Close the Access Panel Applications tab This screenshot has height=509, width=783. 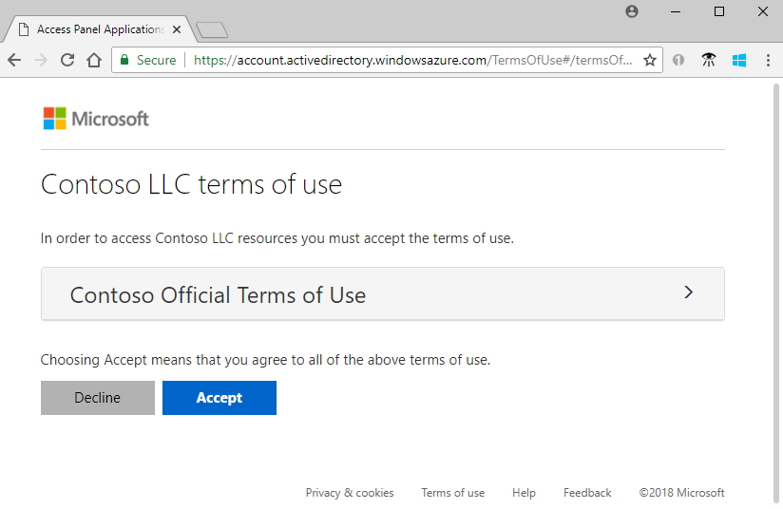pos(177,30)
